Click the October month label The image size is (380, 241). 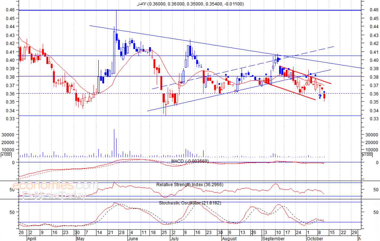315,238
